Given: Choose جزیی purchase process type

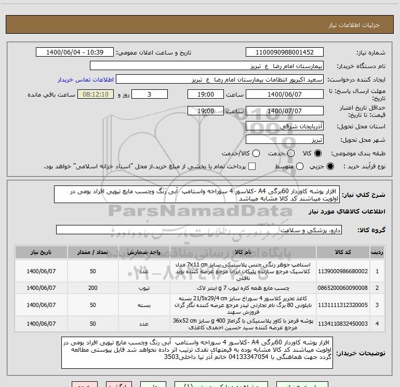Looking at the screenshot, I should [x=330, y=166].
